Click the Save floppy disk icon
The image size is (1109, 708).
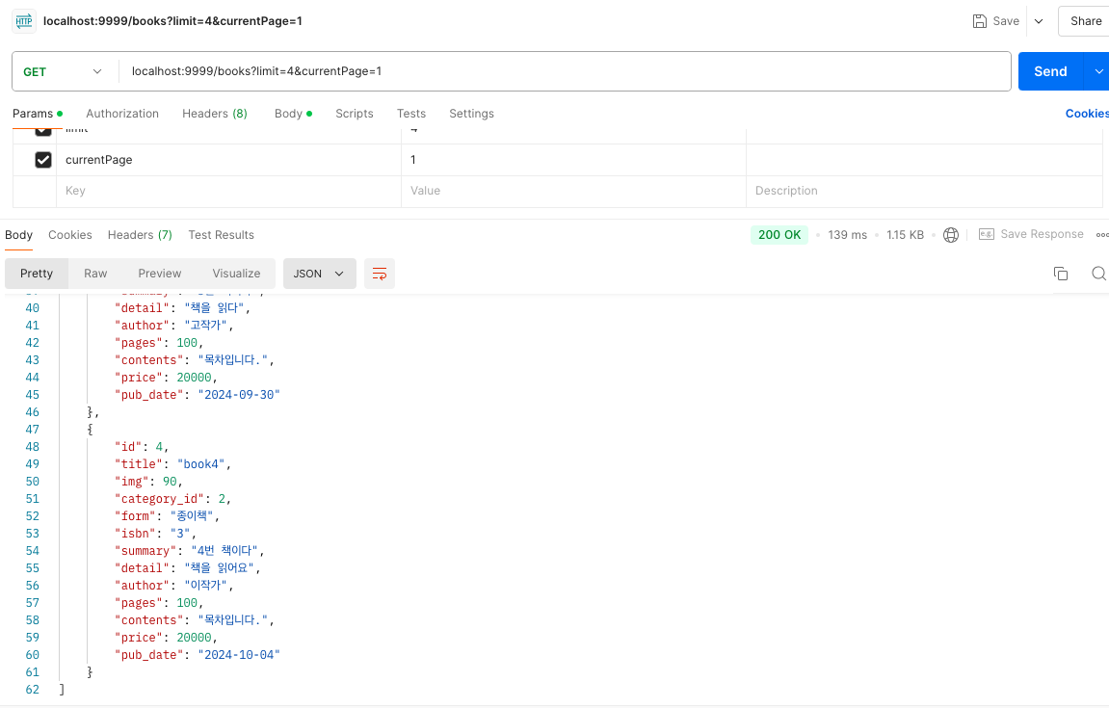coord(980,21)
